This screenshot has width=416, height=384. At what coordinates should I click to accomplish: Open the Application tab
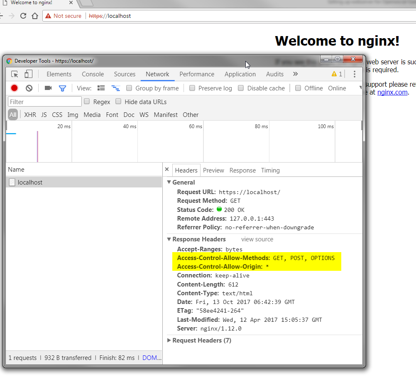click(x=240, y=74)
